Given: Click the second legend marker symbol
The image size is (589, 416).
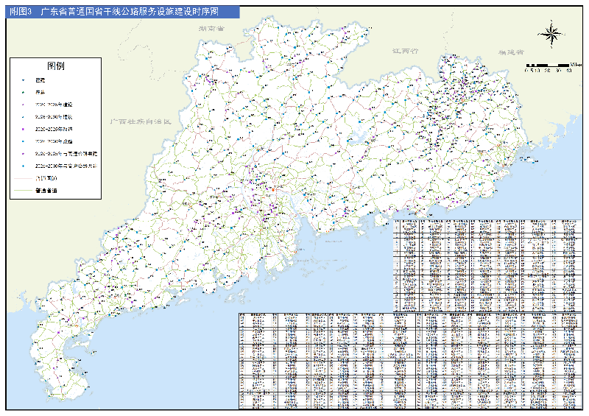Looking at the screenshot, I should click(23, 92).
